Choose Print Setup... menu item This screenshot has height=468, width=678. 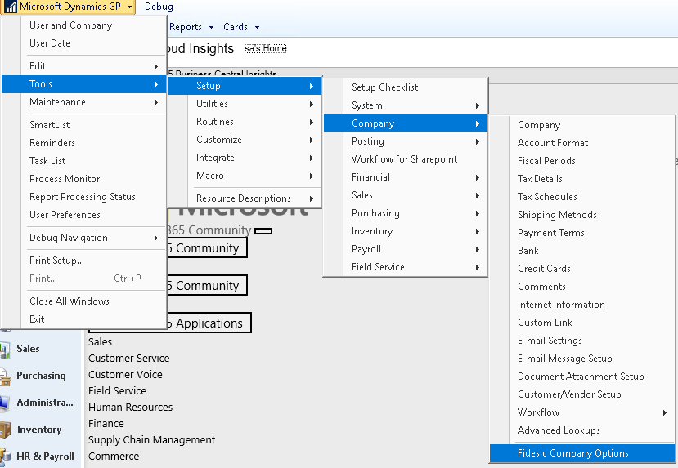tap(84, 261)
